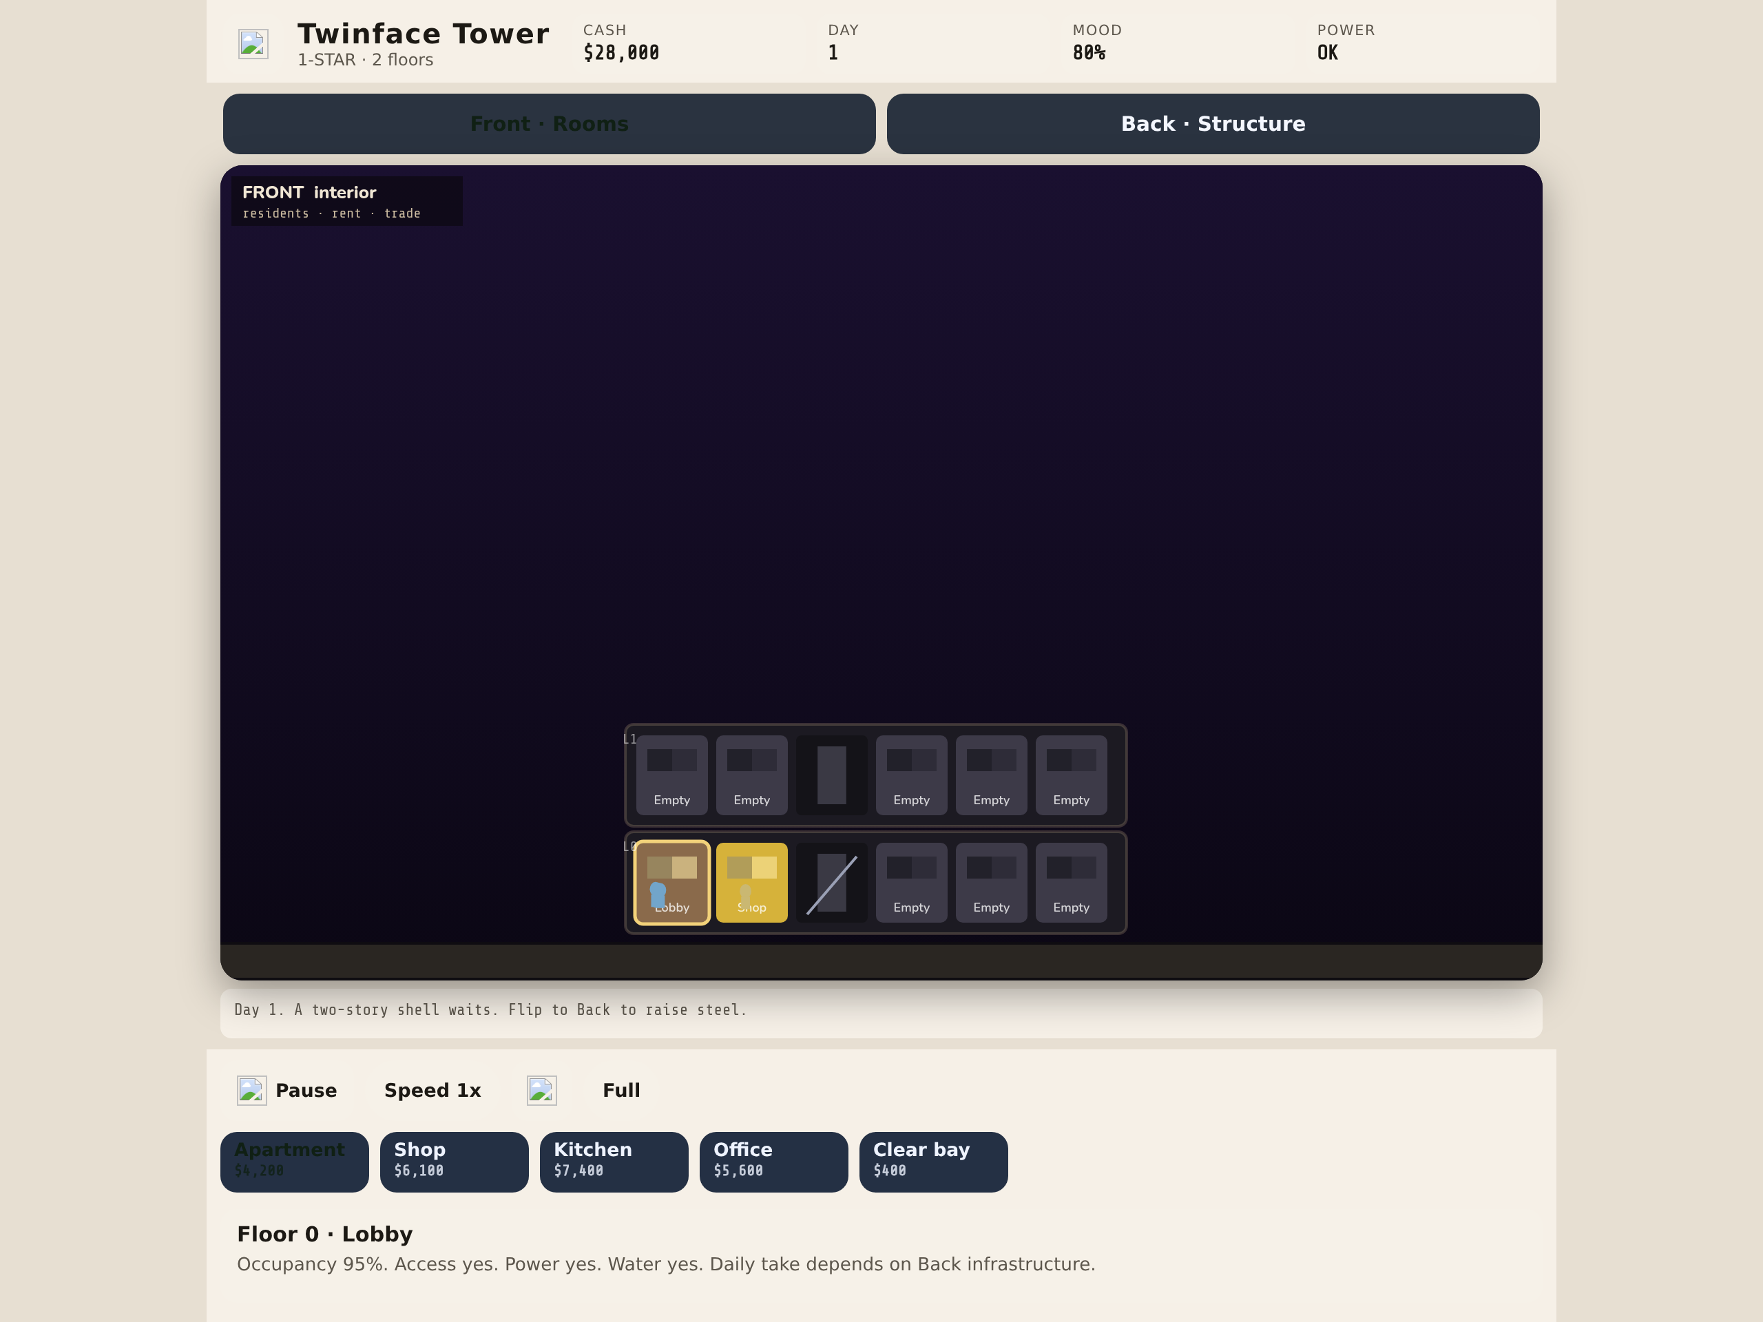Click the icon next to Full

click(542, 1090)
